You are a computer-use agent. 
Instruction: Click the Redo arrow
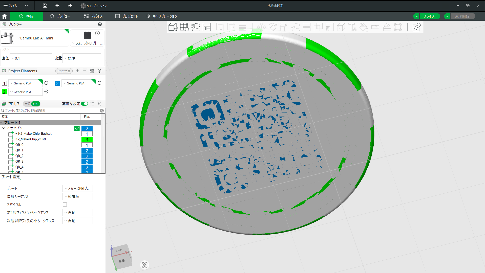[x=70, y=6]
